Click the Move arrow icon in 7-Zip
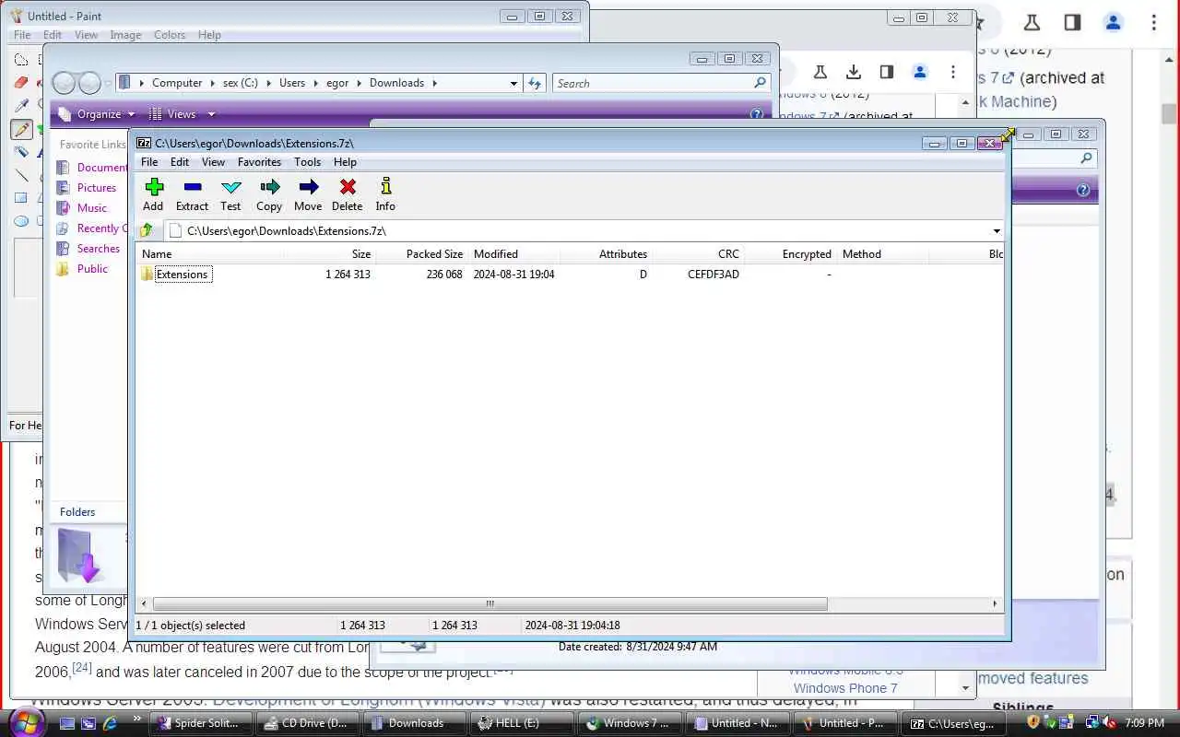This screenshot has height=737, width=1180. click(x=308, y=194)
